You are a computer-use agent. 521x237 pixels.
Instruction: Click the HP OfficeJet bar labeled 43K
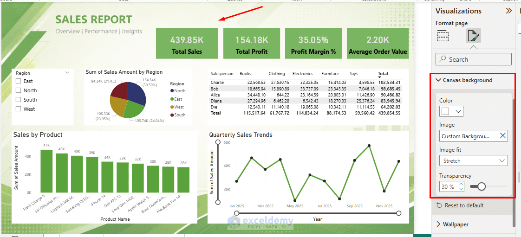(62, 173)
